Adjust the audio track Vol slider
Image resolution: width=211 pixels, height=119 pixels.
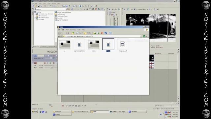[x=53, y=65]
